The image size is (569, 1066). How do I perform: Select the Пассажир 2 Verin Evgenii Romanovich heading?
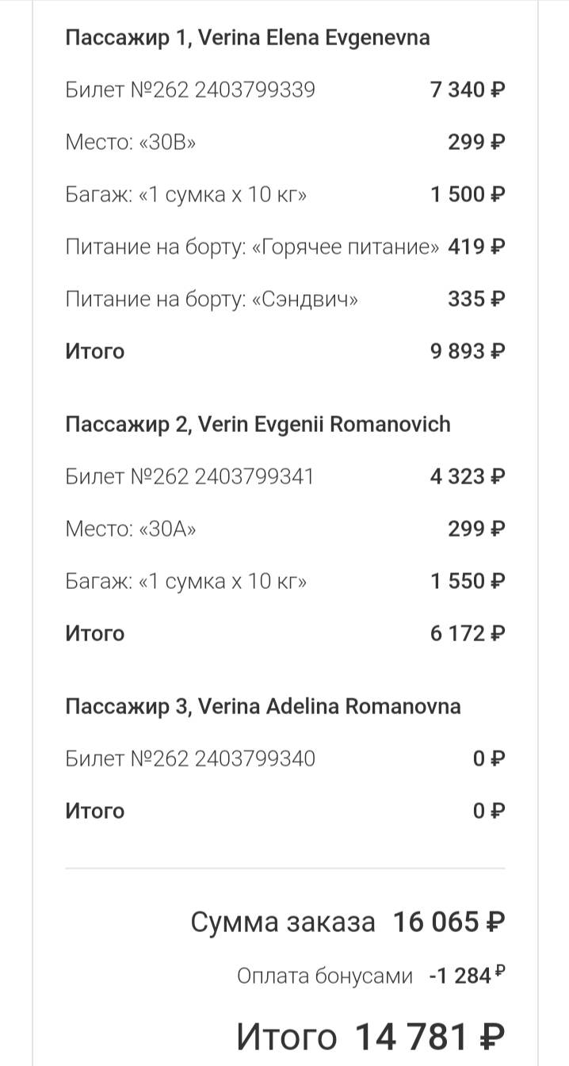point(258,424)
